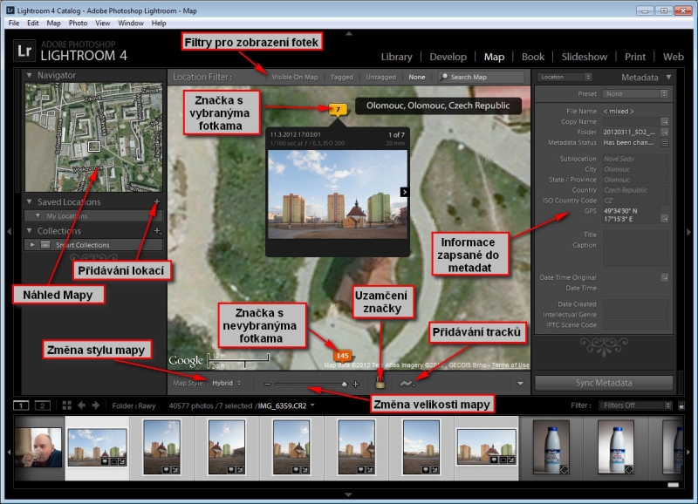Click the map zoom slider handle
This screenshot has height=504, width=698.
point(344,384)
